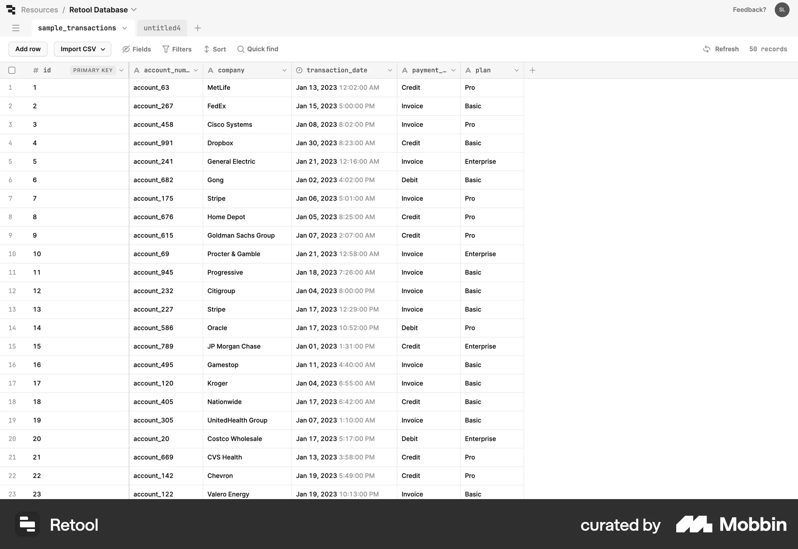
Task: Open the Fields visibility panel
Action: tap(136, 49)
